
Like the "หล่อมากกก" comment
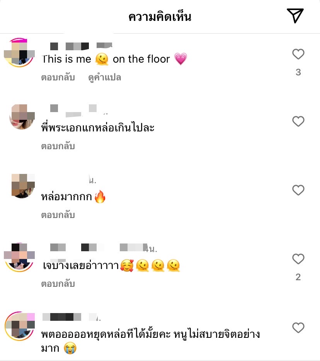point(298,190)
